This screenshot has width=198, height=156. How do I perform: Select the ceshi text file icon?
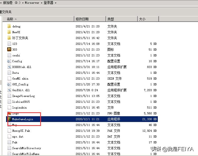click(9, 55)
